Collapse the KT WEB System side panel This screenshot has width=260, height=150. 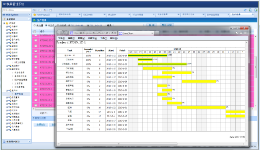pyautogui.click(x=30, y=15)
